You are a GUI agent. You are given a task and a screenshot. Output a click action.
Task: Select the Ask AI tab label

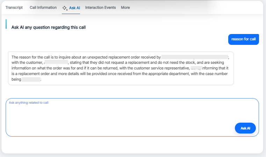click(74, 8)
